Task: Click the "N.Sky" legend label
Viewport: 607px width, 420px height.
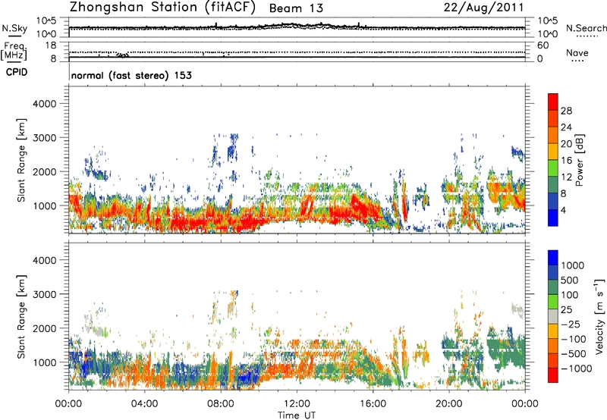Action: pos(14,28)
